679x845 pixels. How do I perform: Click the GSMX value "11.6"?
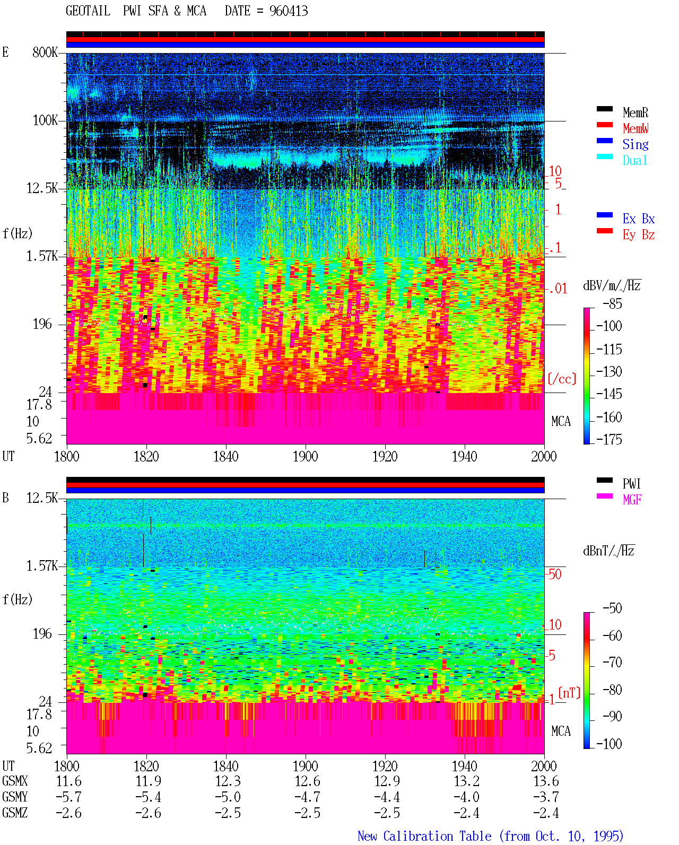(69, 781)
